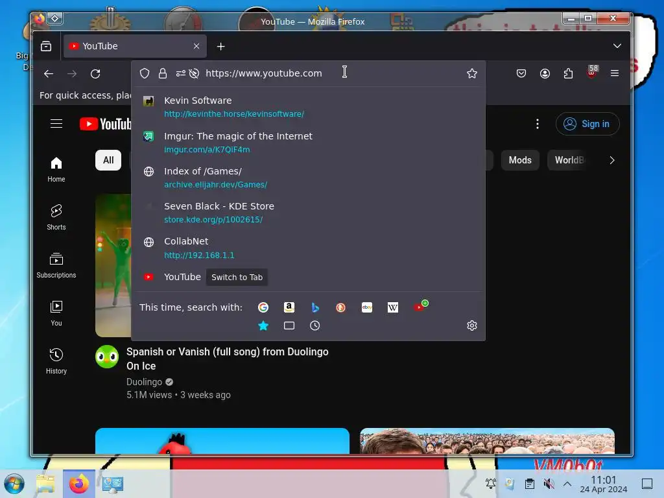Viewport: 664px width, 498px height.
Task: Search this time with Bing
Action: tap(314, 307)
